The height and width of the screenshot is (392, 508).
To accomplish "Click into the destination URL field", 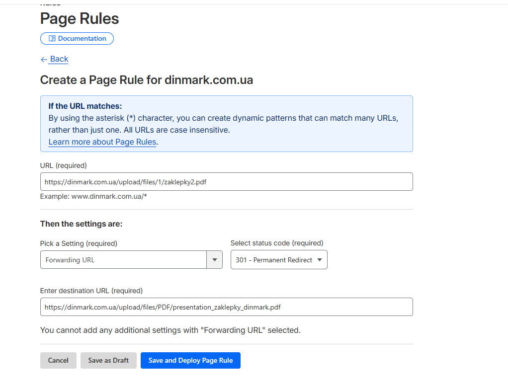I will pos(226,307).
